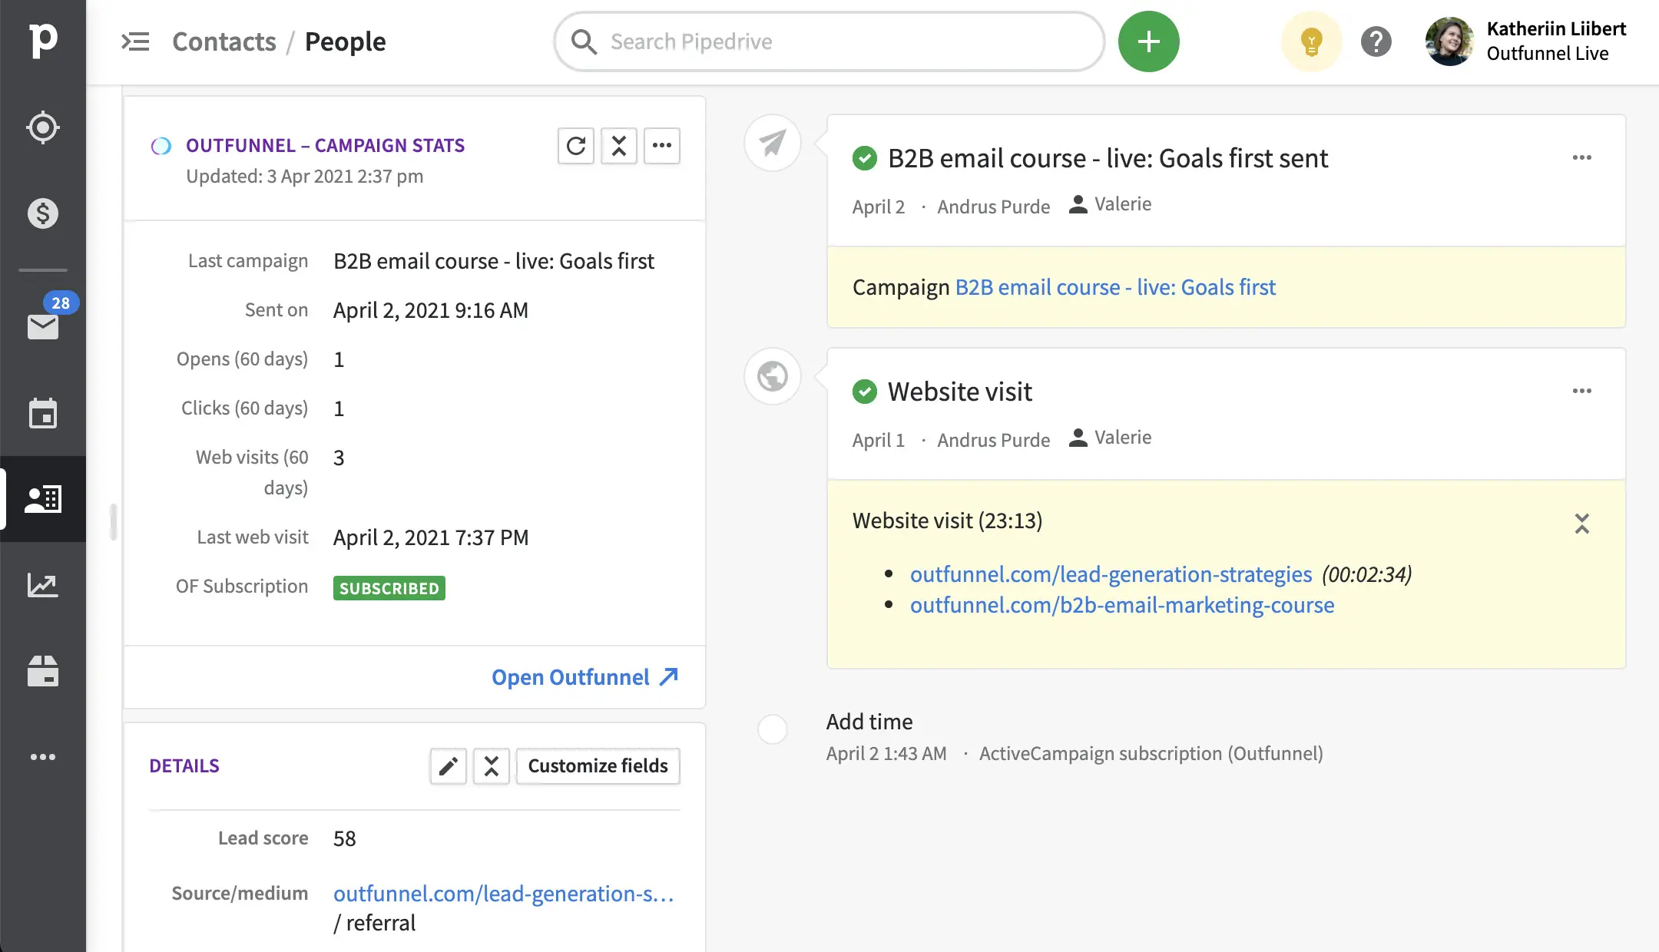Open more options in the sidebar
The width and height of the screenshot is (1659, 952).
(44, 757)
